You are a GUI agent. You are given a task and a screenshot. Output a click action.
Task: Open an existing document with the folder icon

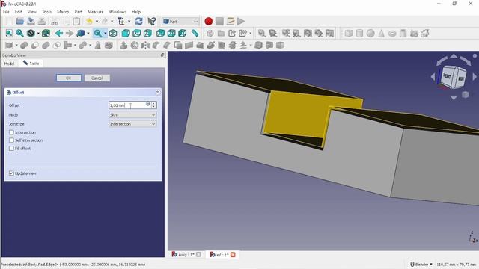(20, 22)
